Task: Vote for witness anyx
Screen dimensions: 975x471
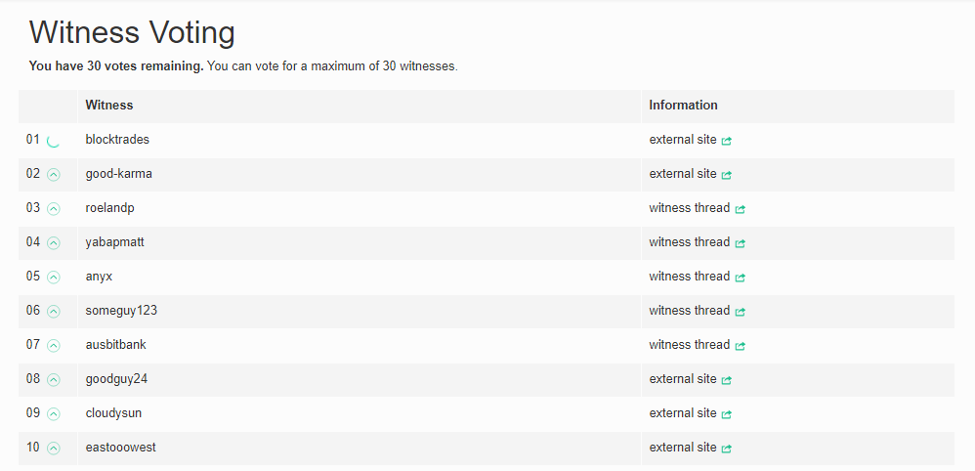Action: [x=54, y=278]
